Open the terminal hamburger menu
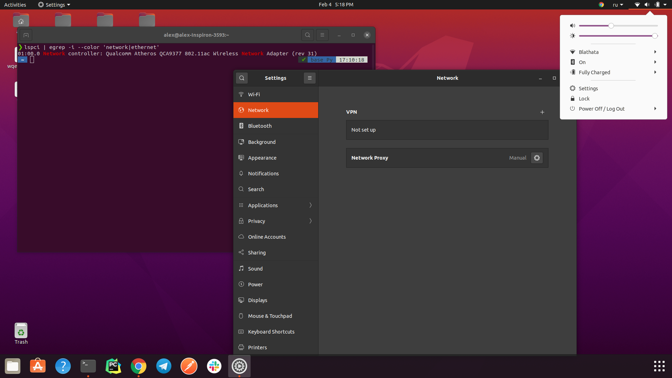The width and height of the screenshot is (672, 378). [322, 35]
